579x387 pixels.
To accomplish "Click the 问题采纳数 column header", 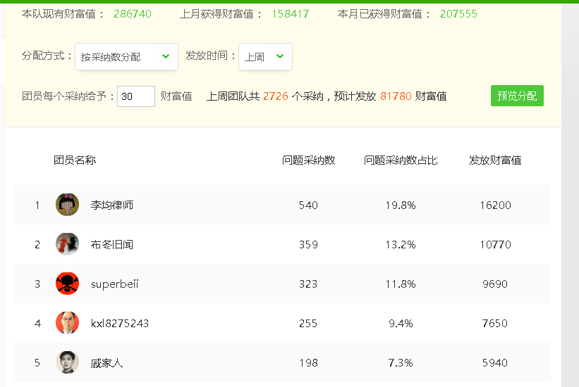I will 308,160.
